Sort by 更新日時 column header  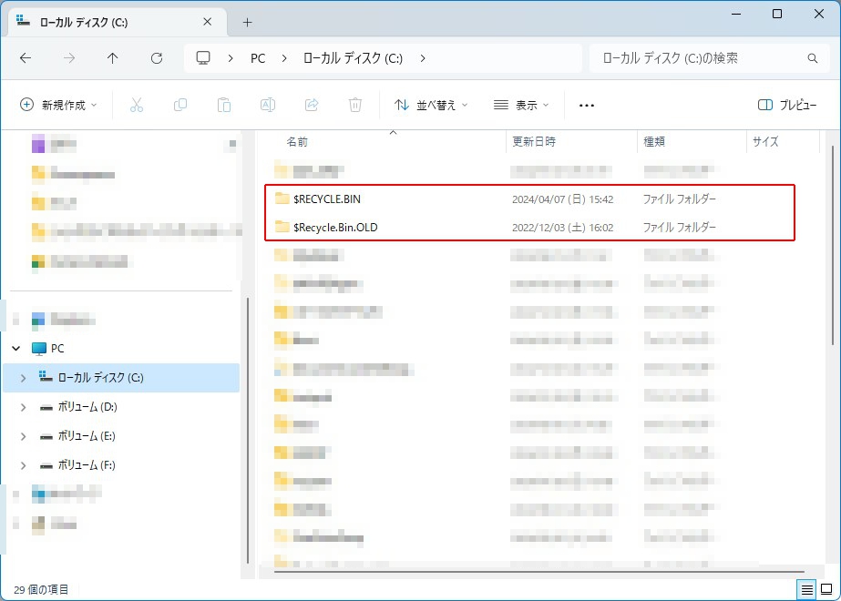tap(534, 142)
